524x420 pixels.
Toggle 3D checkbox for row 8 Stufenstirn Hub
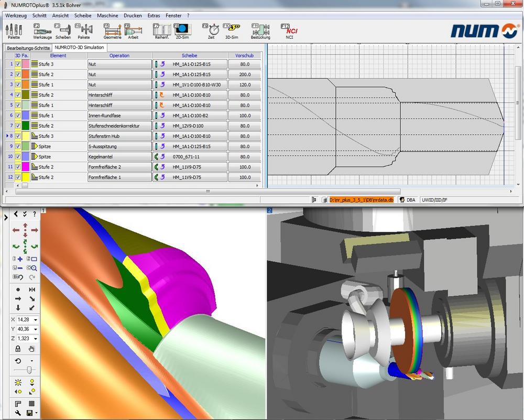click(18, 136)
